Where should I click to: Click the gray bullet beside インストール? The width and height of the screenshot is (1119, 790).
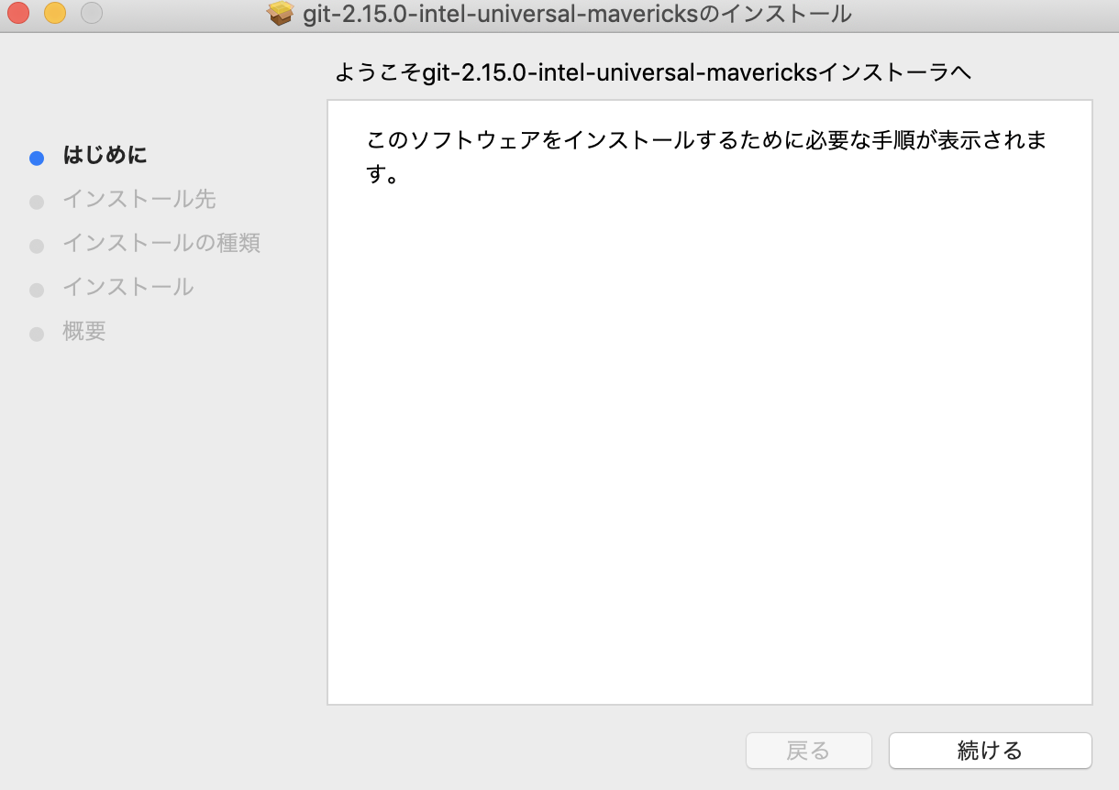tap(37, 290)
